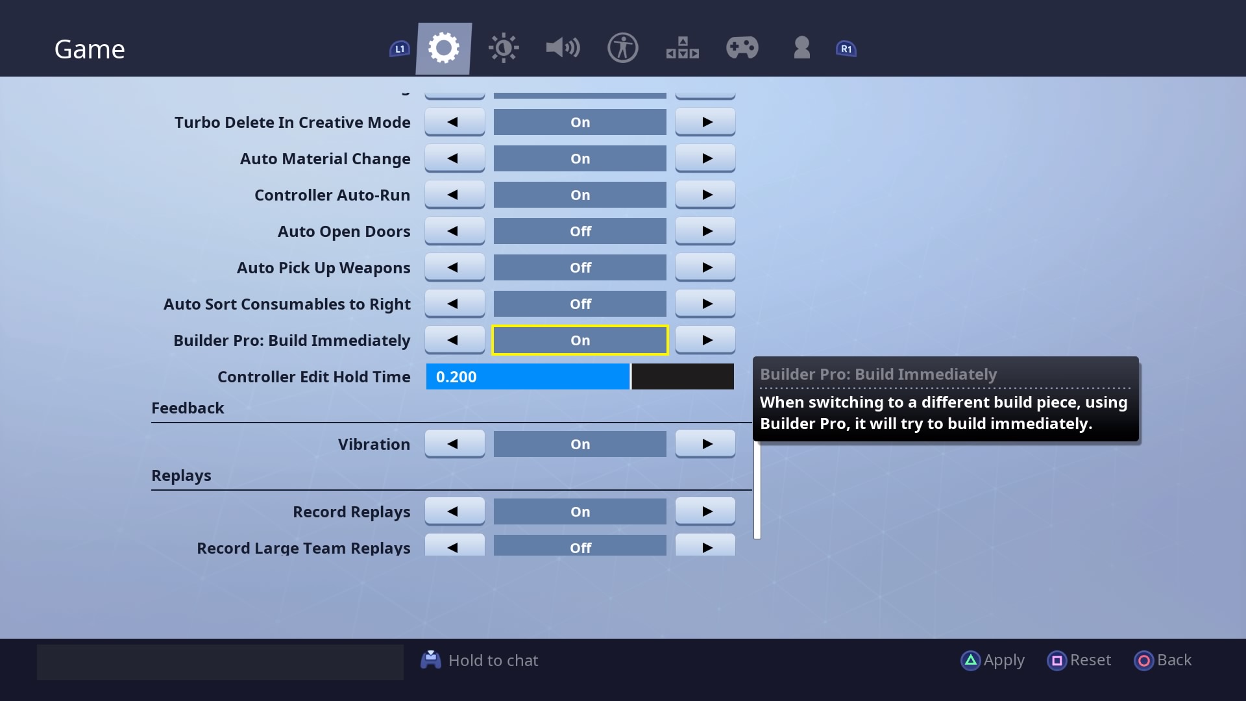Navigate to the R1 settings tab icon
Screen dimensions: 1246x701
(x=846, y=49)
